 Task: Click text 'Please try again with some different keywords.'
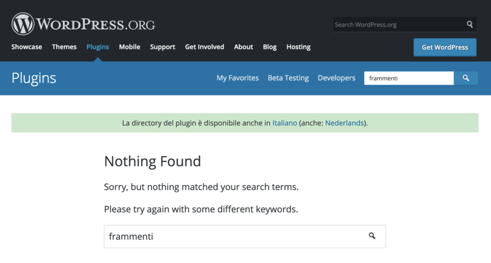(201, 209)
